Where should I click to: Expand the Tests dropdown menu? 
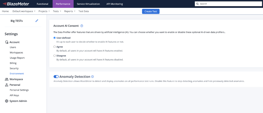[57, 11]
